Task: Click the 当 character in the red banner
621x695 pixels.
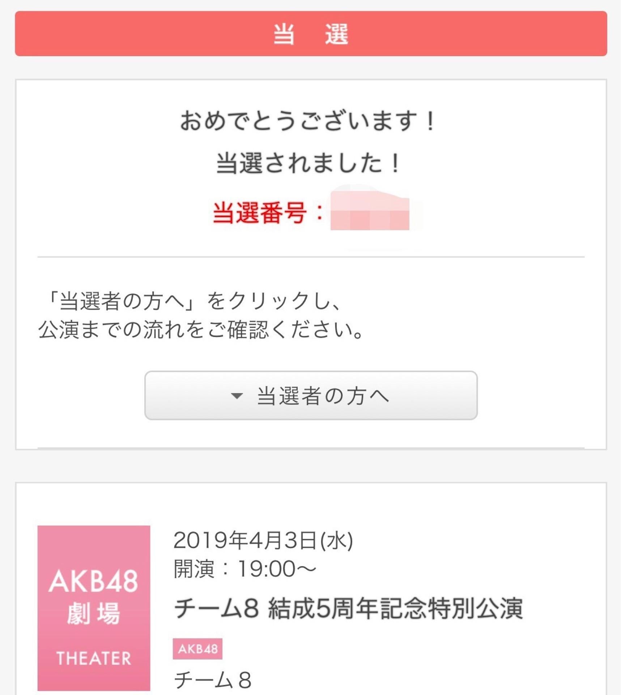Action: 284,34
